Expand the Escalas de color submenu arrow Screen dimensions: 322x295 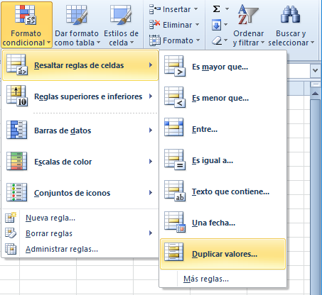[151, 162]
